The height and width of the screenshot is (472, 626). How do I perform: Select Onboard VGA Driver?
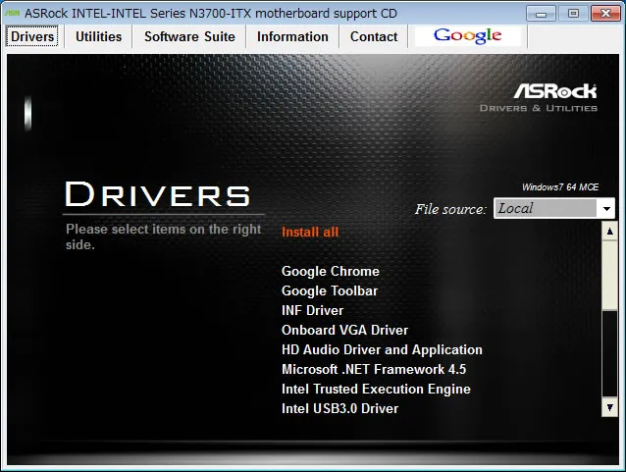(344, 330)
